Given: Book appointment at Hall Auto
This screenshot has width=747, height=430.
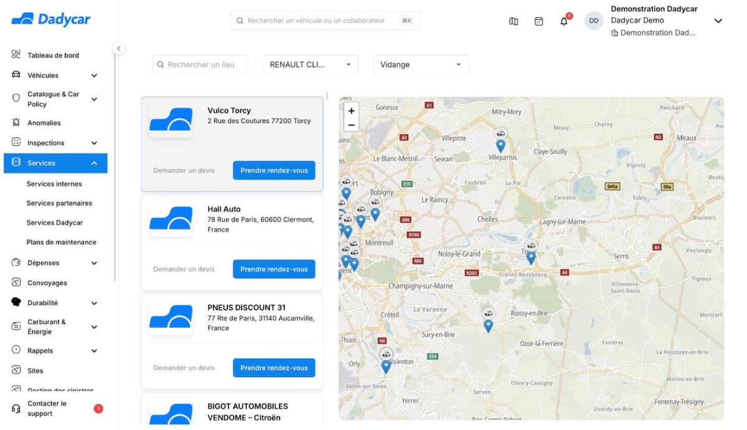Looking at the screenshot, I should 274,269.
